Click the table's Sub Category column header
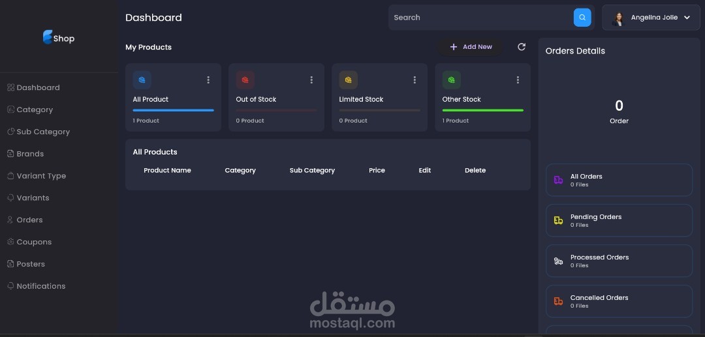The height and width of the screenshot is (337, 705). (x=312, y=171)
